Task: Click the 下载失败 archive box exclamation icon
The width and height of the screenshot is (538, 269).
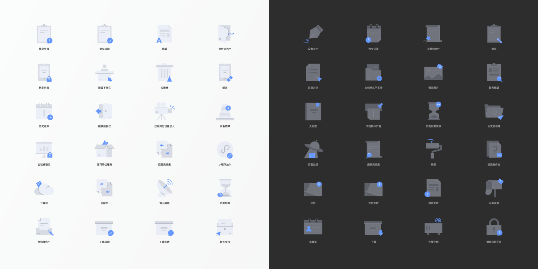Action: pos(164,228)
